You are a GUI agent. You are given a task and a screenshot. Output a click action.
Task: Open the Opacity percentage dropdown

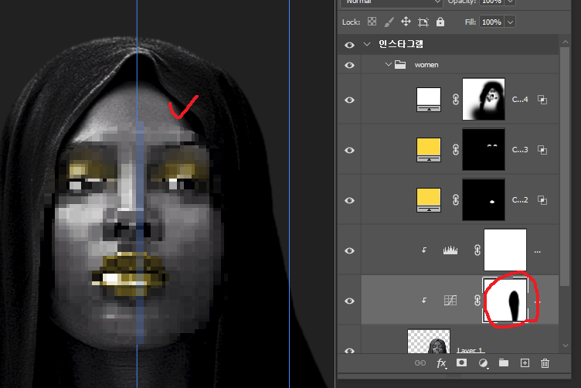click(x=510, y=2)
